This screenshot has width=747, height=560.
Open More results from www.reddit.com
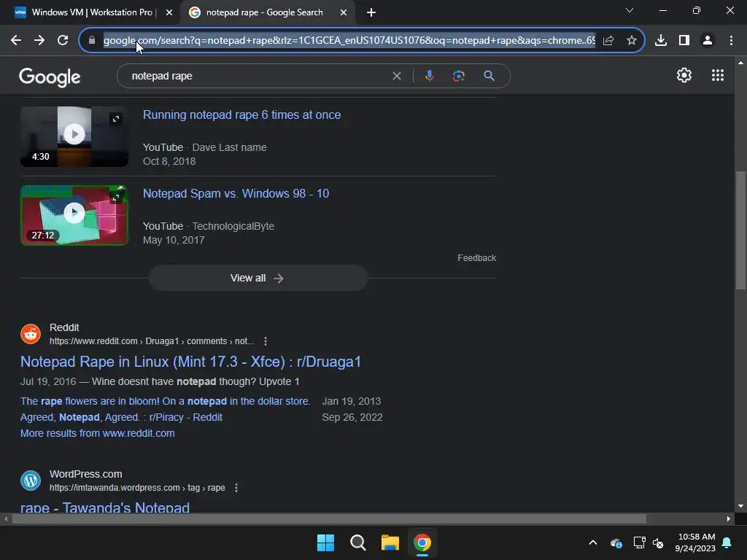(x=97, y=433)
